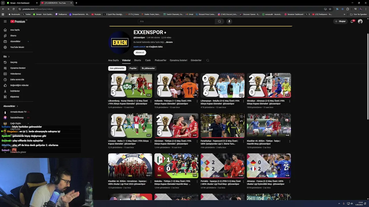The width and height of the screenshot is (369, 207).
Task: Switch to Podcast'ler tab
Action: 161,60
